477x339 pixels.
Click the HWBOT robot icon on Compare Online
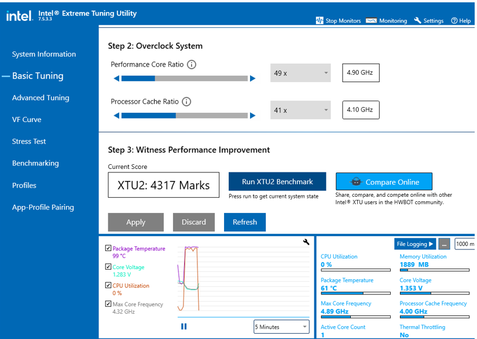(x=356, y=182)
